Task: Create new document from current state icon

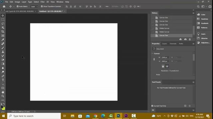Action: [x=180, y=39]
